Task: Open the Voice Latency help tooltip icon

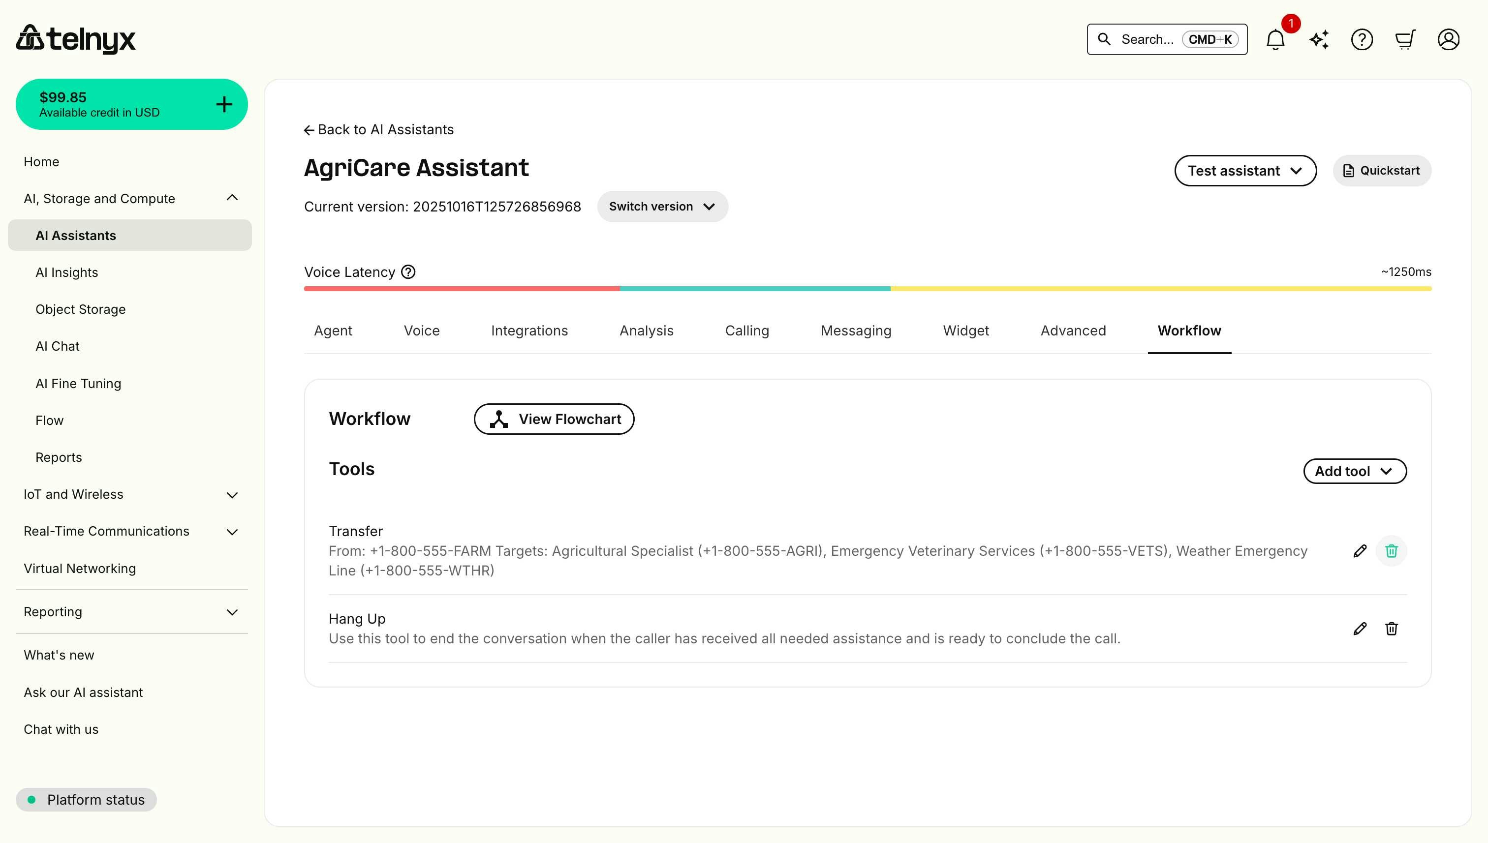Action: pos(408,271)
